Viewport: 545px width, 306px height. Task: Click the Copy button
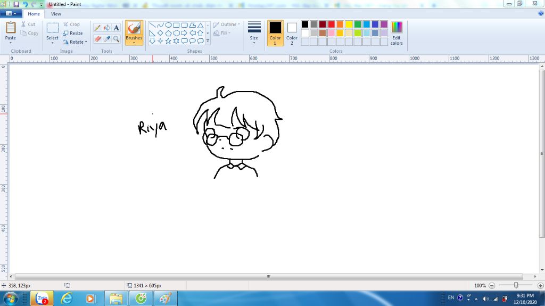click(29, 33)
